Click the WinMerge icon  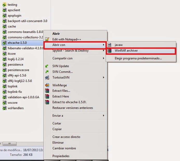[x=47, y=85]
